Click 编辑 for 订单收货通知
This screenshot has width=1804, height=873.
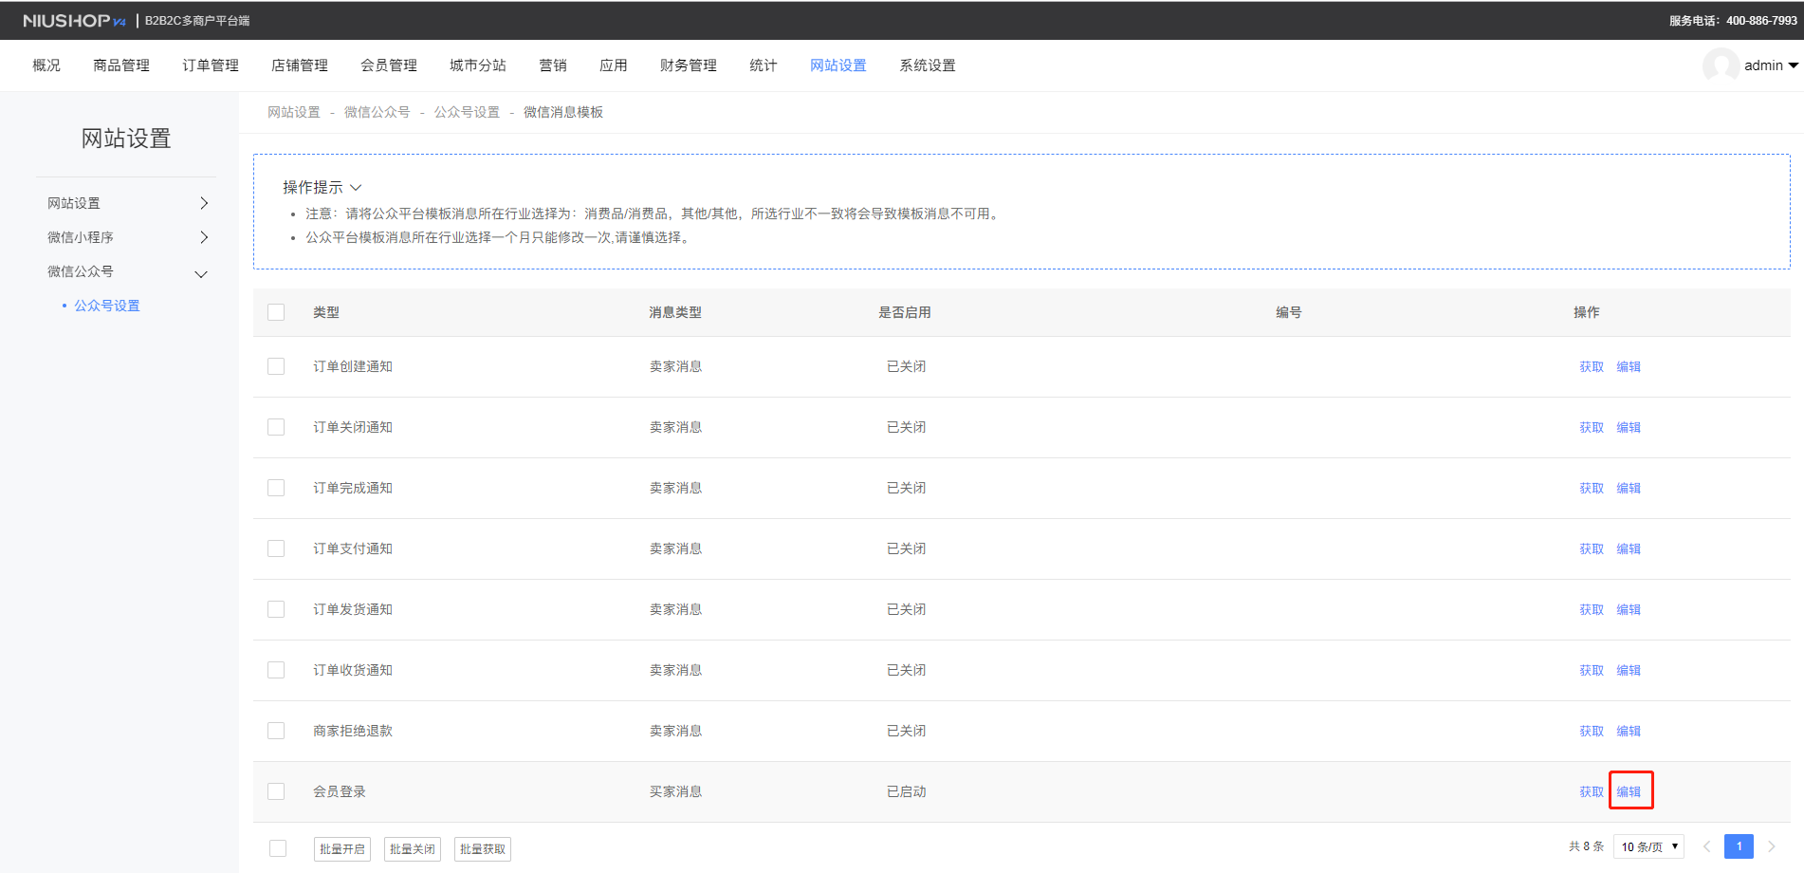tap(1629, 670)
